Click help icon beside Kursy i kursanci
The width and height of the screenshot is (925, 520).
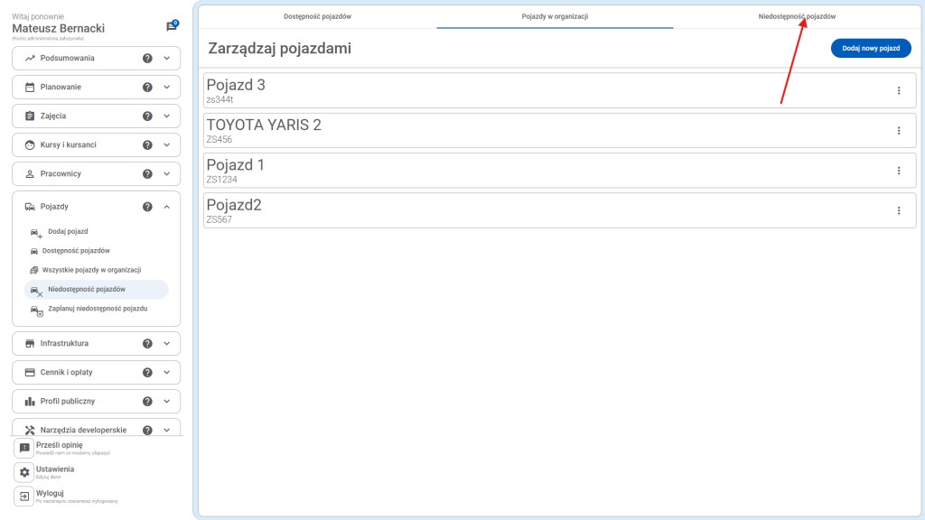[147, 145]
